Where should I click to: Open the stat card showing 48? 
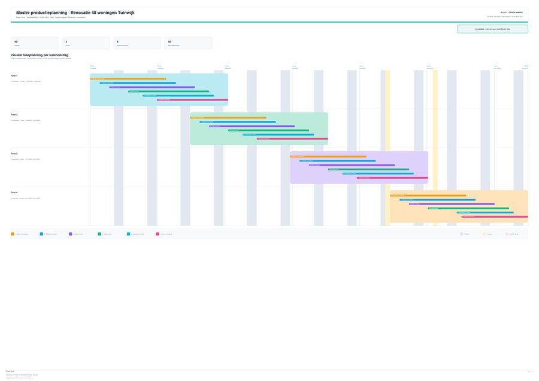coord(35,43)
